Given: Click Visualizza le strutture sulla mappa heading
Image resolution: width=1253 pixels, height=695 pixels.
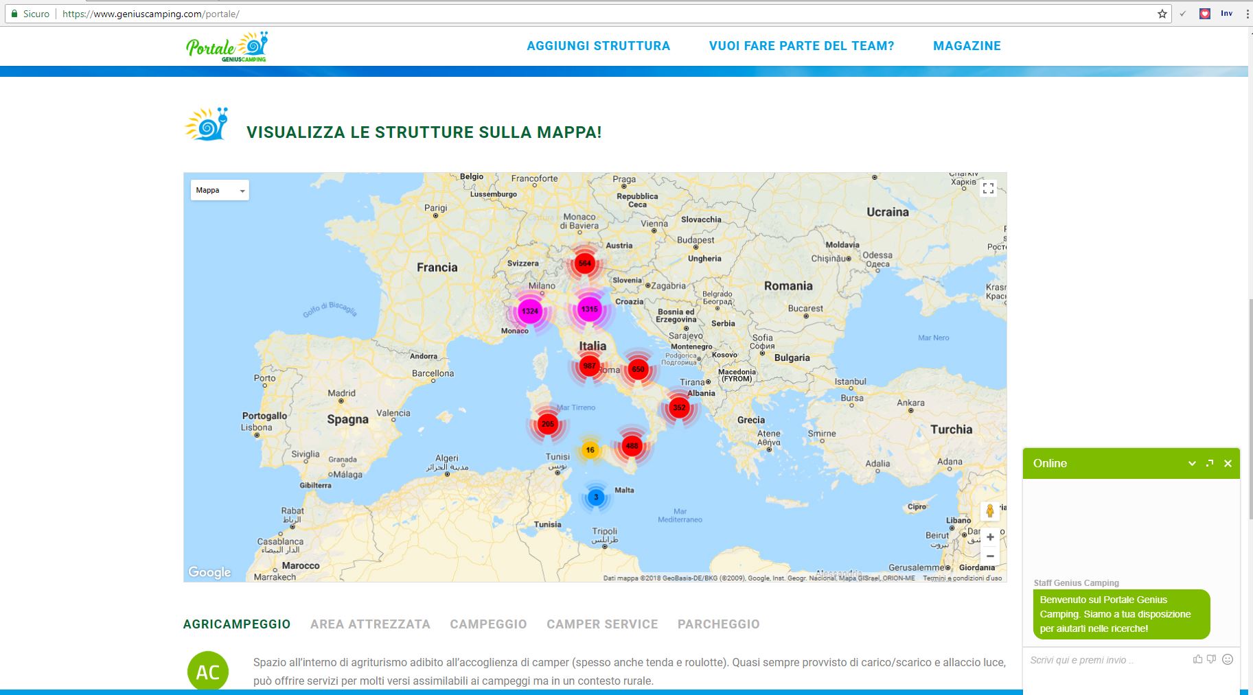Looking at the screenshot, I should [424, 132].
